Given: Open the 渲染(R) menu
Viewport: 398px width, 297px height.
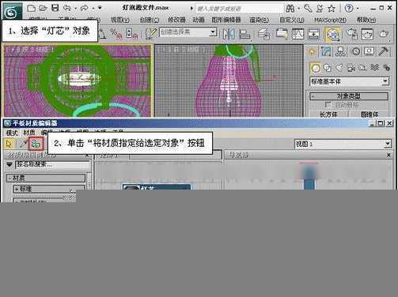Looking at the screenshot, I should point(259,20).
